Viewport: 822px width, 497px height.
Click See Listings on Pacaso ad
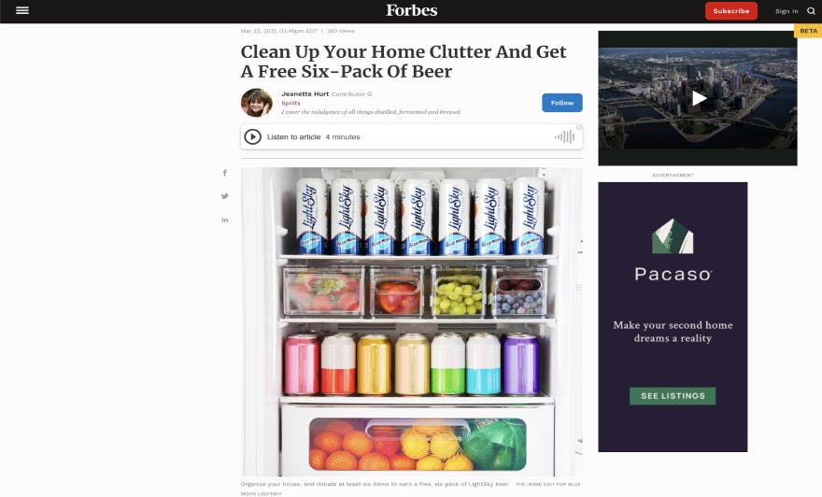click(x=673, y=396)
